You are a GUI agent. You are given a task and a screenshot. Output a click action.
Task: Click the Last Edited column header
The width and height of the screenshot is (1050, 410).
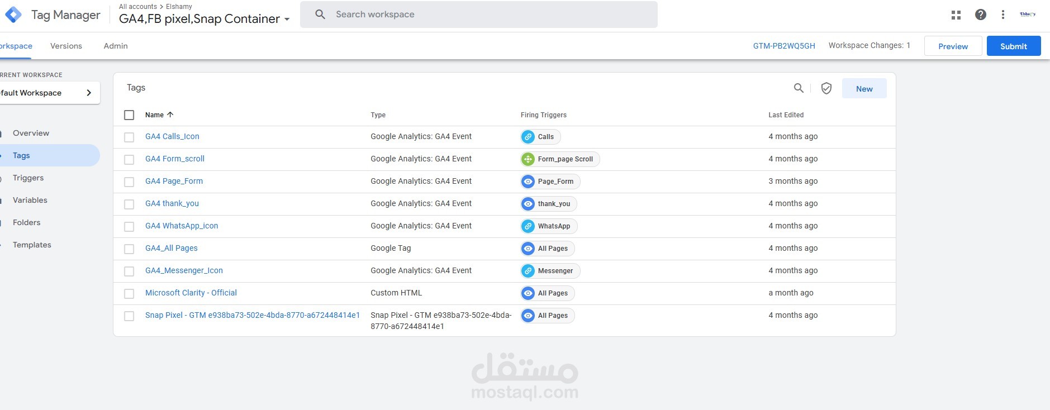click(786, 115)
